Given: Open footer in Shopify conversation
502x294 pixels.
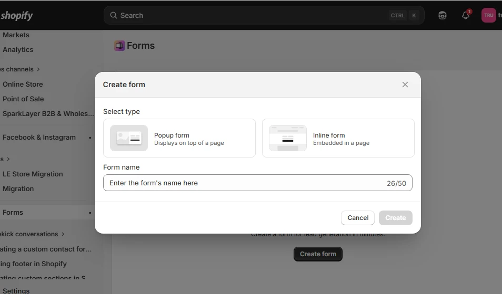Looking at the screenshot, I should [33, 264].
